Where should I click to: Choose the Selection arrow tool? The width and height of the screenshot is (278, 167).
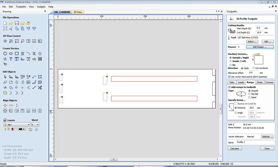(5, 77)
